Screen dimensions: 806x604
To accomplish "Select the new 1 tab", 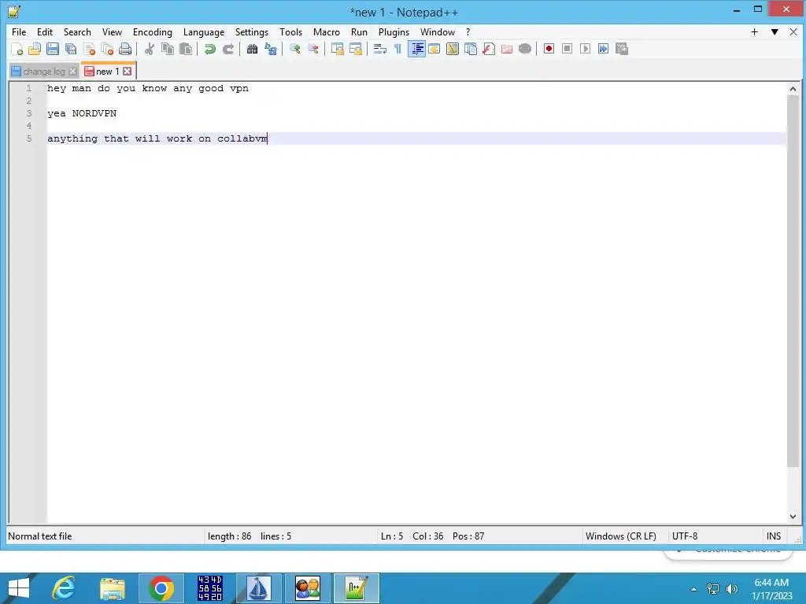I will click(107, 72).
